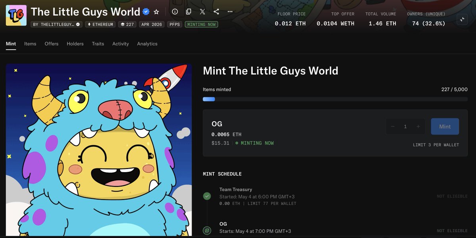Open the Activity tab
This screenshot has width=476, height=238.
tap(121, 44)
